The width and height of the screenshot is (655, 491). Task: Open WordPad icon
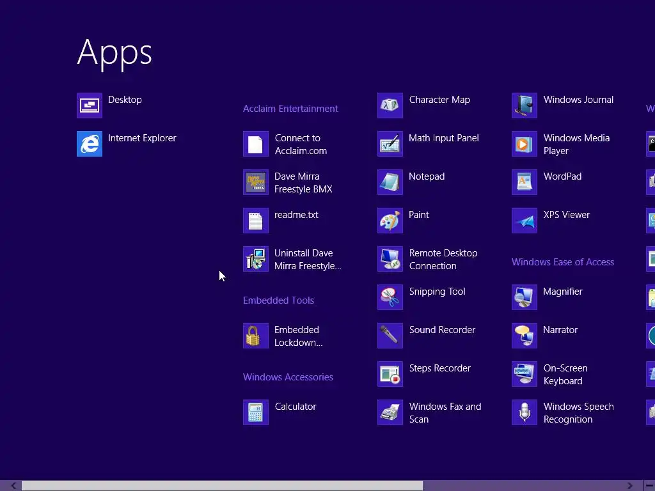click(x=525, y=182)
